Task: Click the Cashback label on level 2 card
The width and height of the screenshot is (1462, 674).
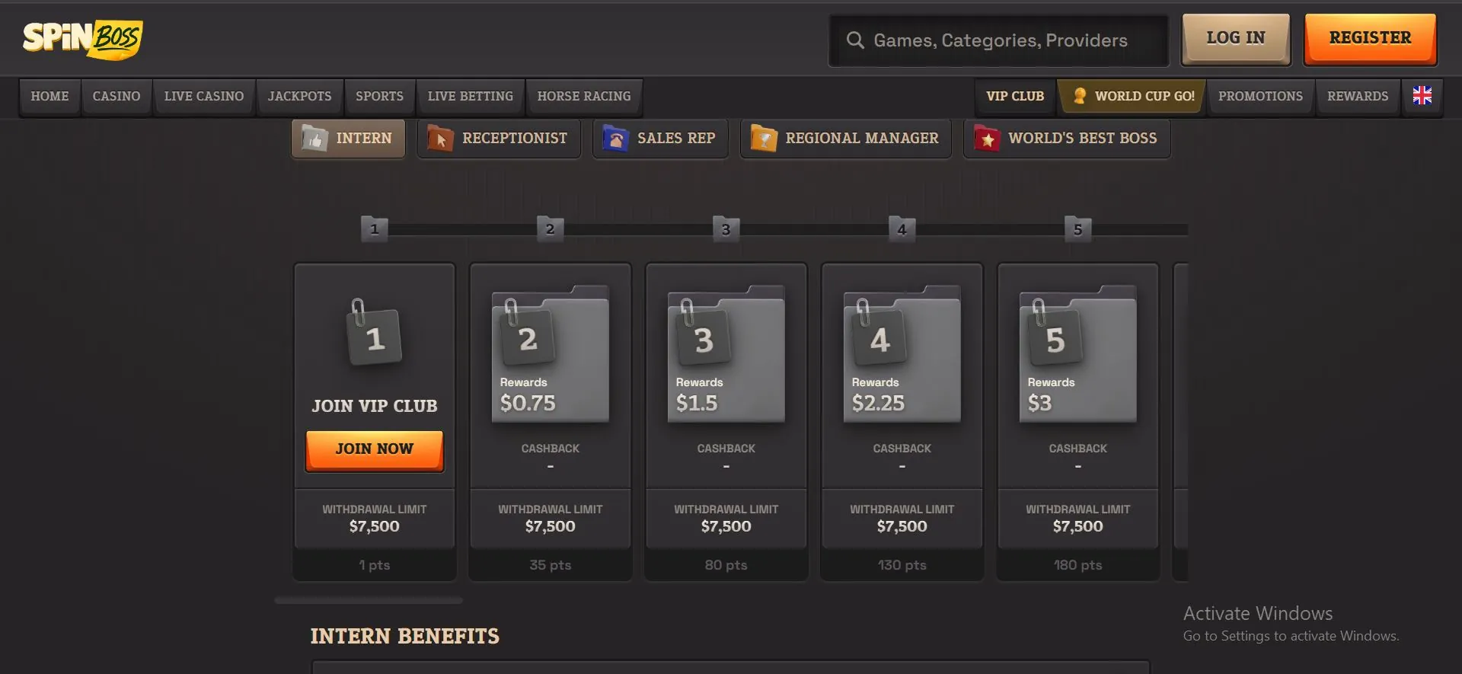Action: pyautogui.click(x=551, y=449)
